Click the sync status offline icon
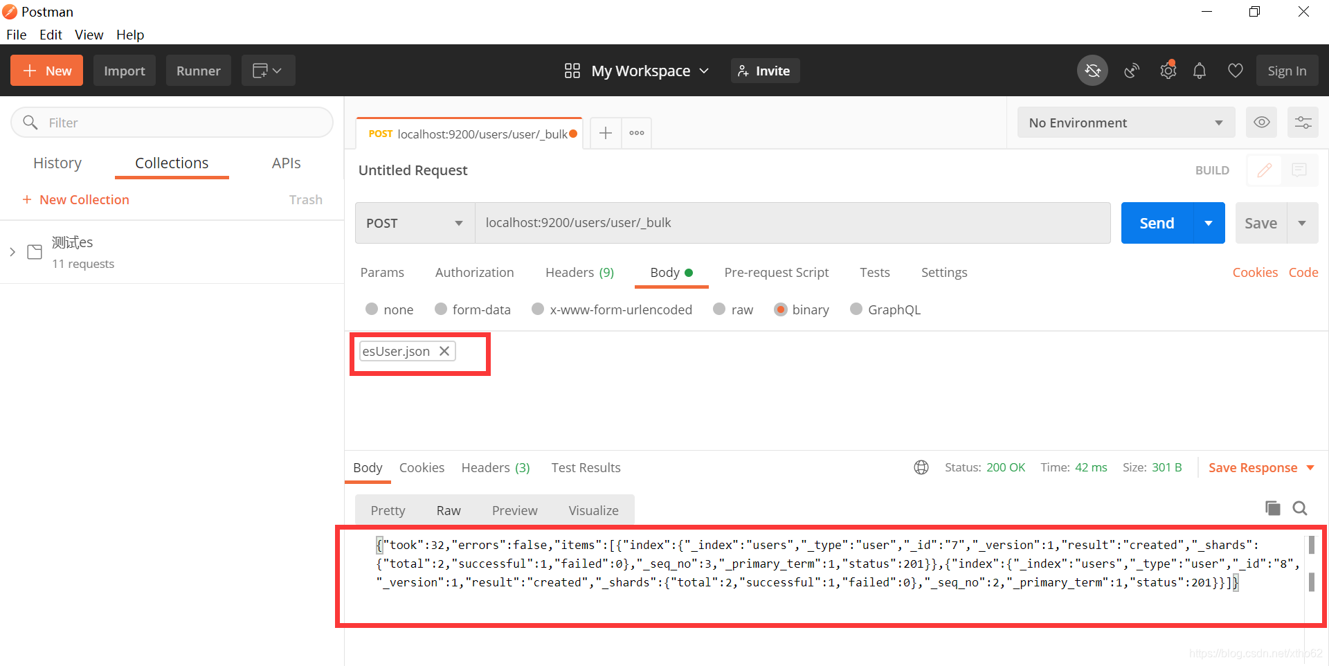The image size is (1329, 666). 1092,71
